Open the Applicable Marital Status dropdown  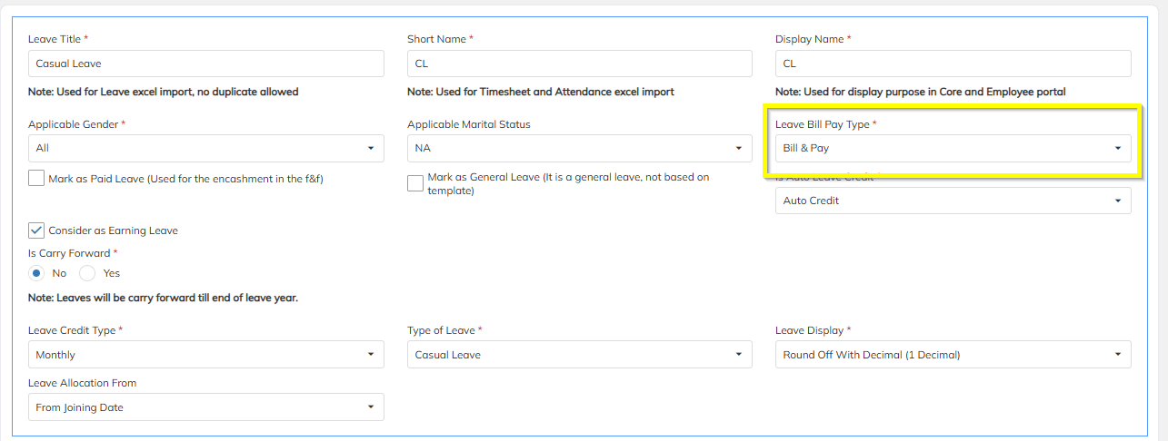[x=579, y=148]
